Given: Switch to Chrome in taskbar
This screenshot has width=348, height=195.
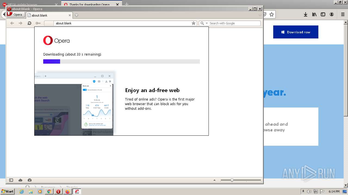Looking at the screenshot, I should coord(49,191).
